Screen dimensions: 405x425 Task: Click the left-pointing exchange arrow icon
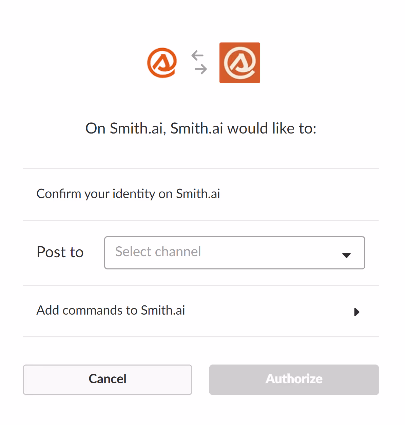pyautogui.click(x=198, y=55)
